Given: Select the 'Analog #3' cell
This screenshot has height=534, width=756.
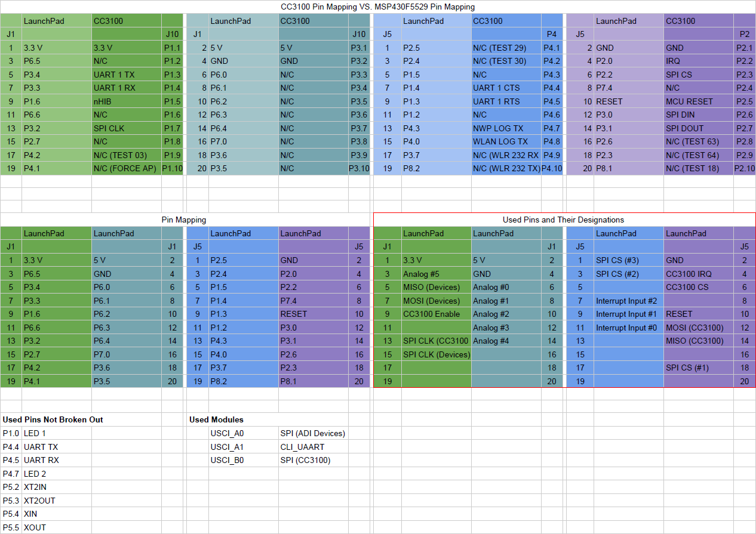Looking at the screenshot, I should pyautogui.click(x=506, y=328).
